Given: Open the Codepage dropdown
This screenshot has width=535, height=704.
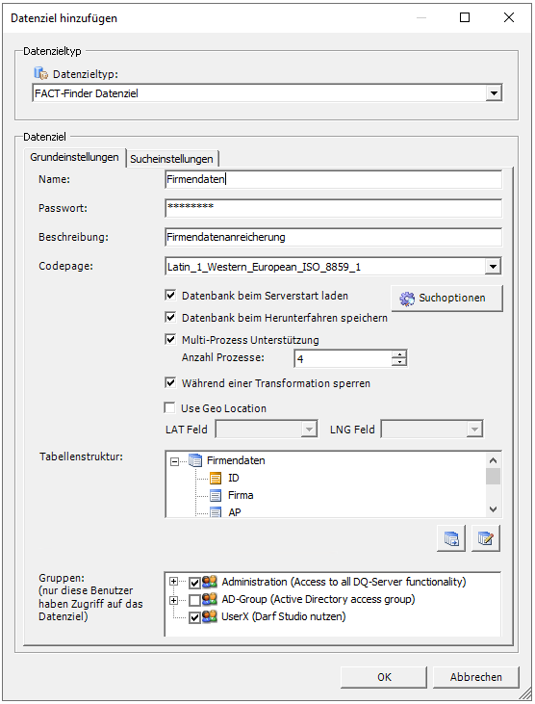Looking at the screenshot, I should (x=493, y=267).
